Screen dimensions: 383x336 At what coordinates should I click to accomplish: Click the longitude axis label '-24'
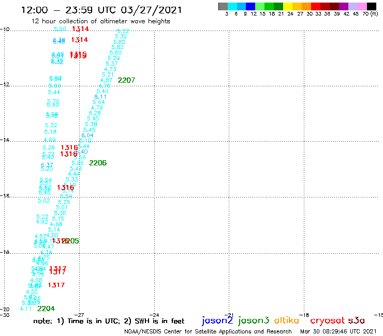click(x=154, y=315)
